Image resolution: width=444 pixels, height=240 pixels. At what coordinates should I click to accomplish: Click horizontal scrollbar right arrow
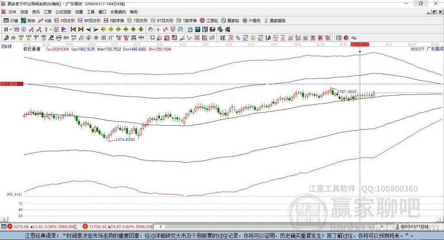(382, 227)
